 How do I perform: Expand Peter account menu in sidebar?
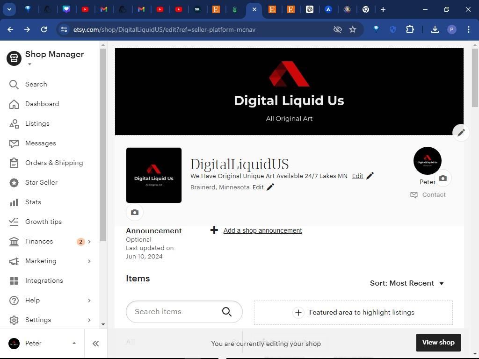(74, 343)
